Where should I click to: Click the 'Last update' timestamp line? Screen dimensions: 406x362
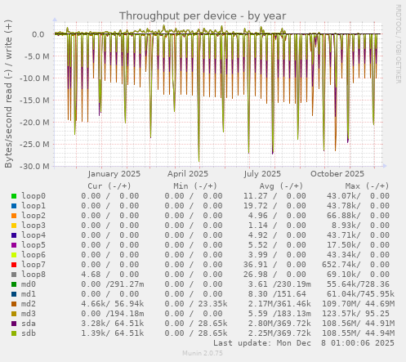click(x=304, y=343)
